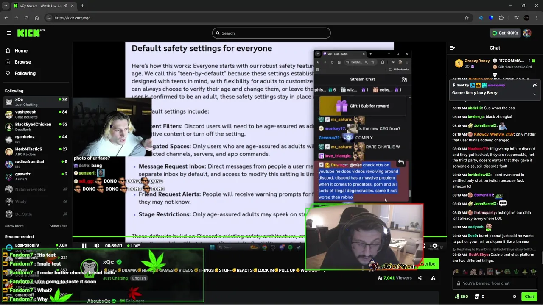Open chat settings gear icon
Screen dimensions: 543x305
(x=515, y=297)
